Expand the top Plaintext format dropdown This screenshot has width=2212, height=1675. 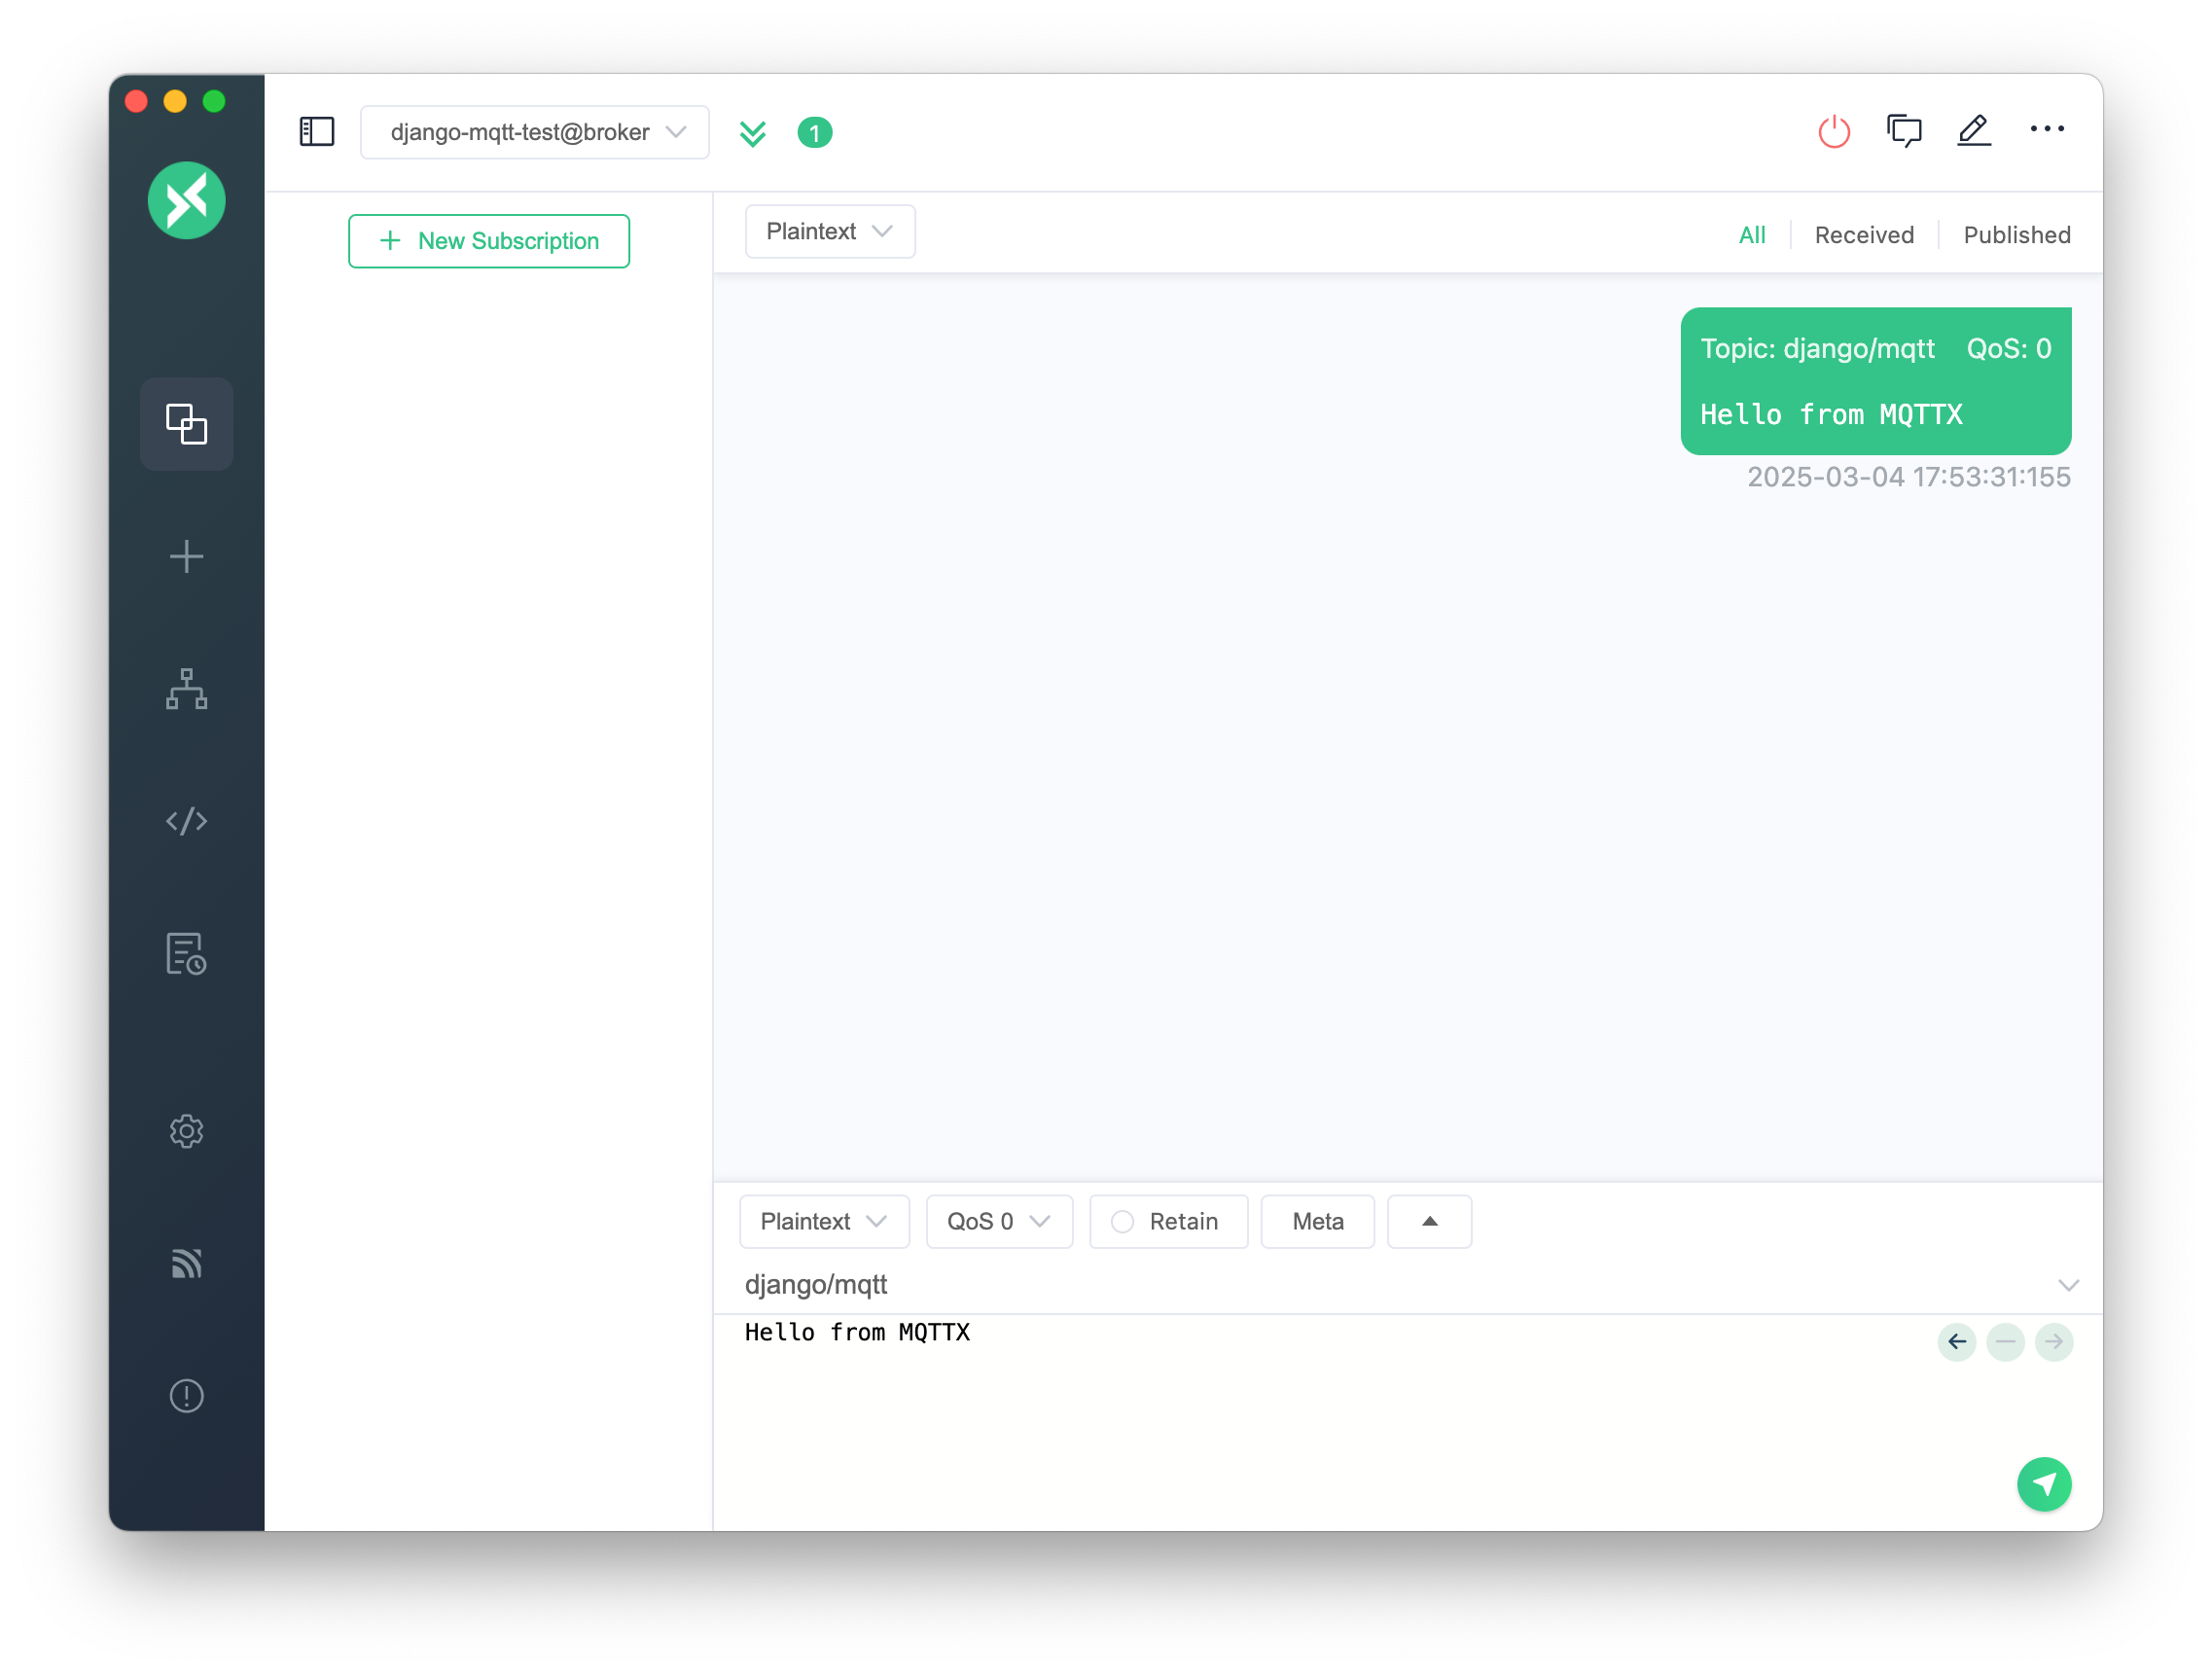(827, 231)
